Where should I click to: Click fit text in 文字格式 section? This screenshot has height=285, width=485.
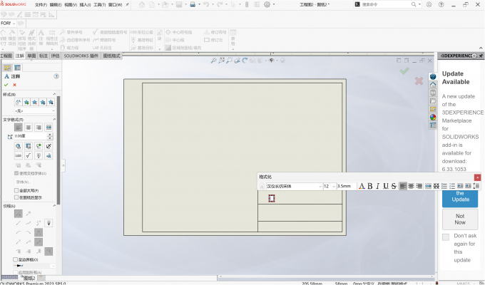(x=48, y=127)
